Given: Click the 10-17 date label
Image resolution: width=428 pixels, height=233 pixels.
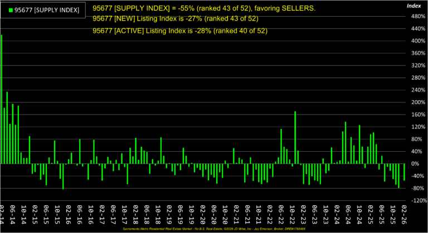Looking at the screenshot, I should (124, 215).
